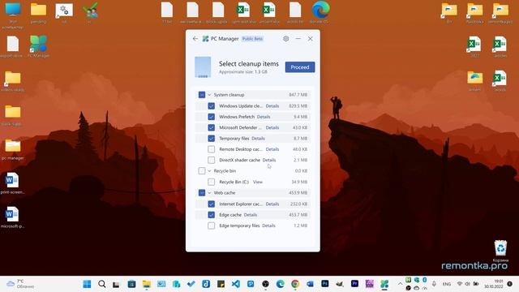Image resolution: width=519 pixels, height=292 pixels.
Task: Click Approximate size 1.3 GB text
Action: pos(243,72)
